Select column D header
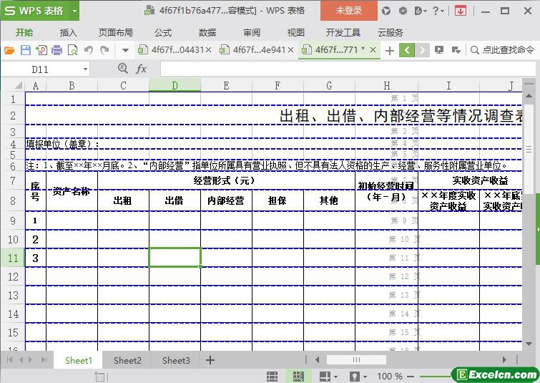540x383 pixels. coord(175,85)
